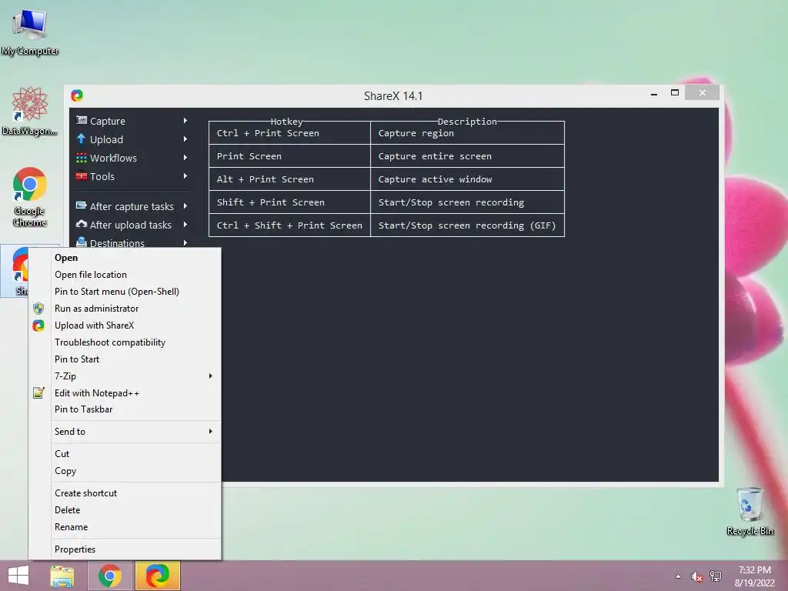Click the Windows Start button
Screen dimensions: 788x591
pyautogui.click(x=18, y=576)
